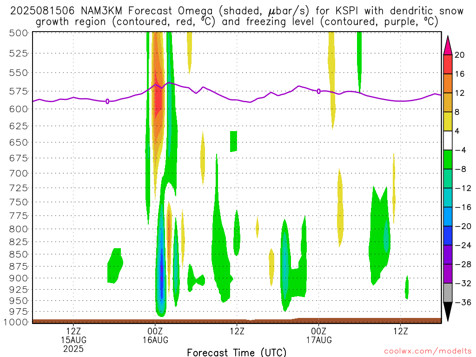The height and width of the screenshot is (357, 476).
Task: Click the 950 pressure level label
Action: [x=19, y=301]
